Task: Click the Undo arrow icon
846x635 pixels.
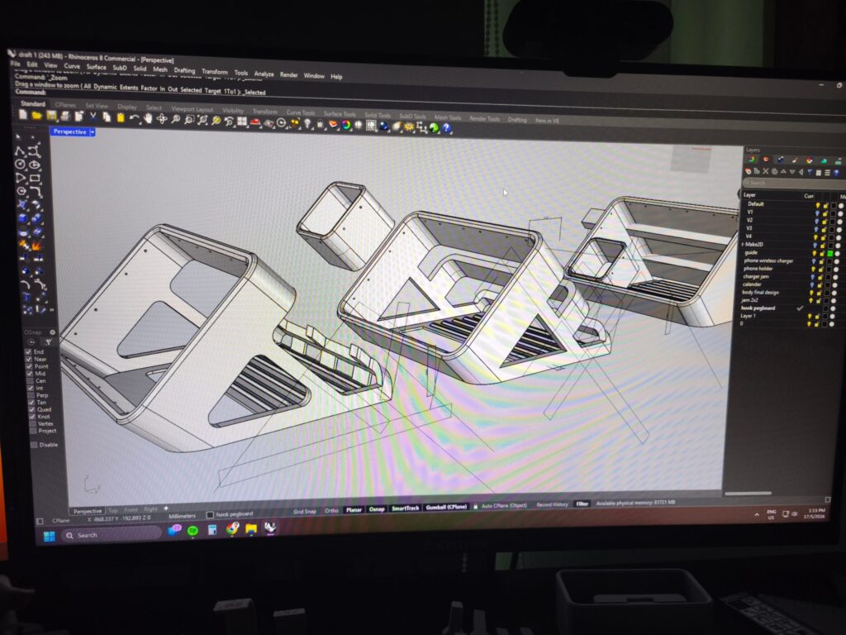Action: pos(134,117)
